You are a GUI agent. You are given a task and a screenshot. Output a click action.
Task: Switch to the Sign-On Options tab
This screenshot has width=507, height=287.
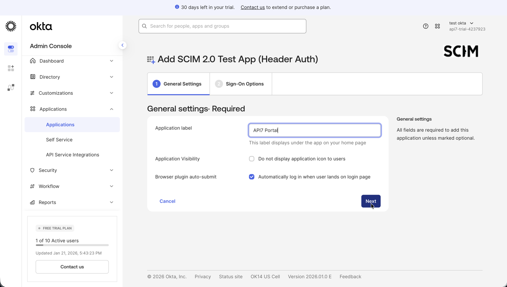tap(240, 84)
